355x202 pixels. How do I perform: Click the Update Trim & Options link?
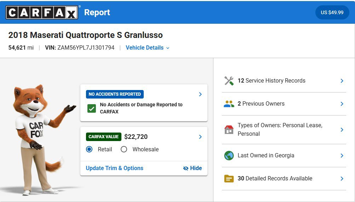(x=115, y=168)
